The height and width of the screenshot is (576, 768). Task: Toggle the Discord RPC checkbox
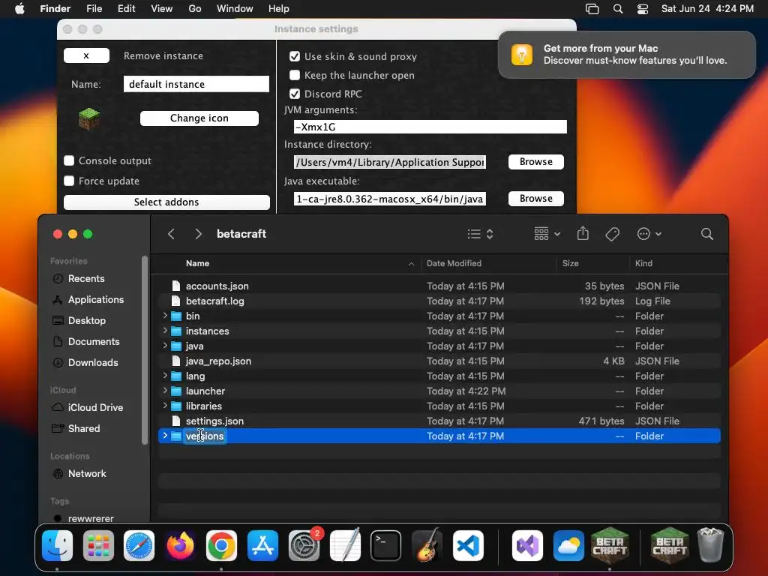[x=294, y=94]
